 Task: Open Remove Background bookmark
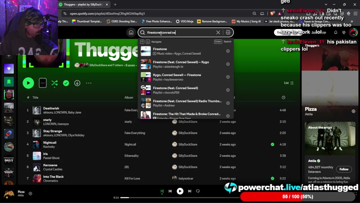click(x=212, y=21)
